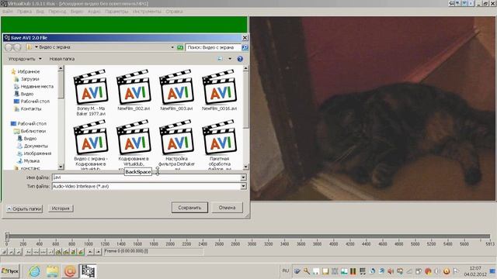Select Загрузки in the navigation pane
Viewport: 497px width, 279px height.
tap(30, 79)
